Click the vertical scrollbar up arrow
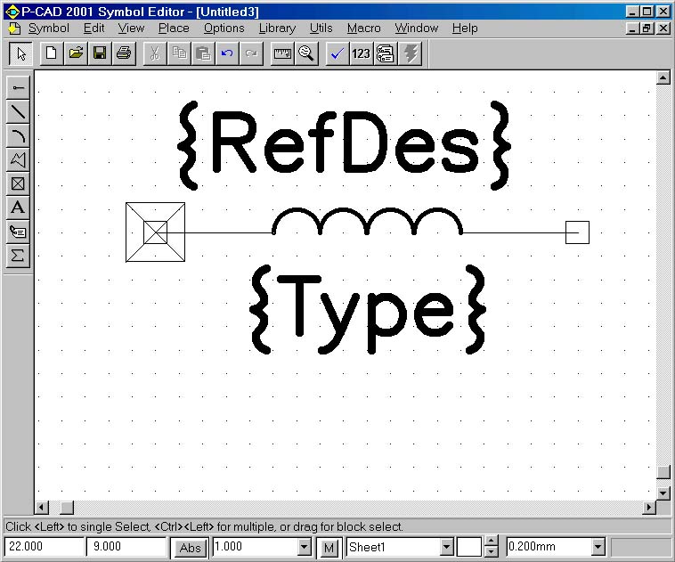The height and width of the screenshot is (562, 675). (663, 78)
